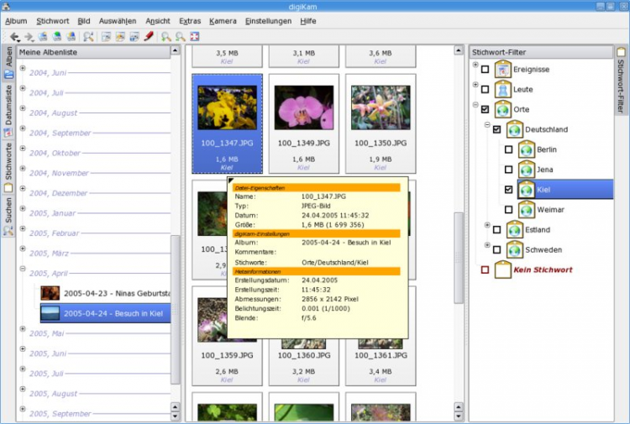Click the Stichwort-Filter tab on the right edge
This screenshot has height=424, width=630.
click(621, 81)
